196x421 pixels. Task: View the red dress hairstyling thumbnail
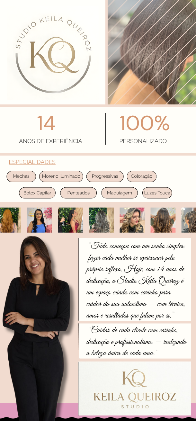pyautogui.click(x=70, y=220)
